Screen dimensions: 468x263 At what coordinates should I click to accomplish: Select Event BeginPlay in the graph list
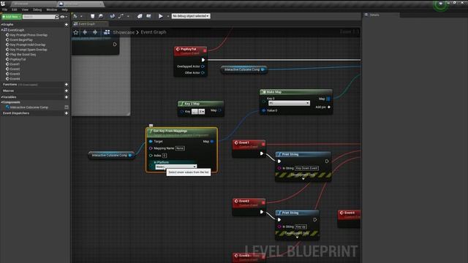point(21,39)
